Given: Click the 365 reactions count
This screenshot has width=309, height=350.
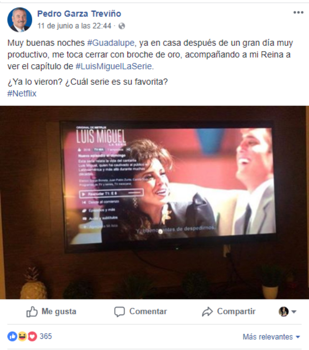Looking at the screenshot, I should 46,336.
